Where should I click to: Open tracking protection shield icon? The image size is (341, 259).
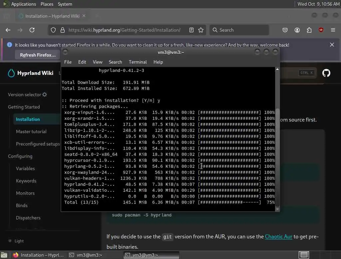click(x=53, y=30)
